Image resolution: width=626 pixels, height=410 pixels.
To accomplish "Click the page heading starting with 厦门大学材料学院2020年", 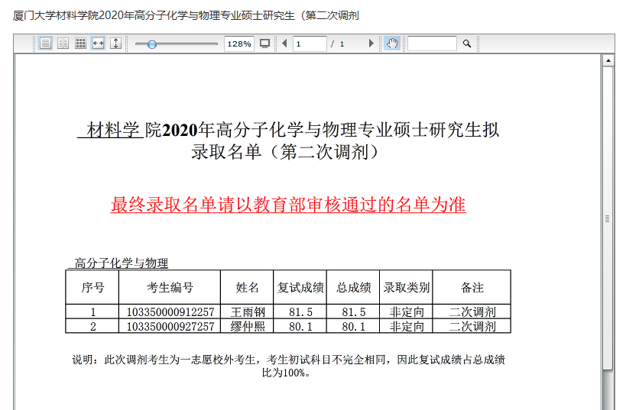I will (x=187, y=15).
